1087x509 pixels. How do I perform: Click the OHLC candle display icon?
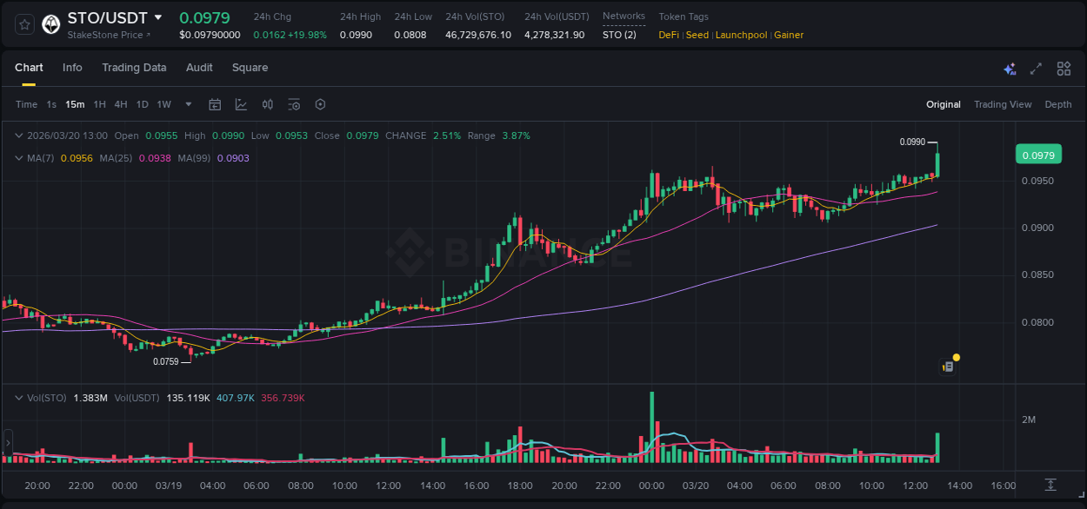click(x=267, y=104)
